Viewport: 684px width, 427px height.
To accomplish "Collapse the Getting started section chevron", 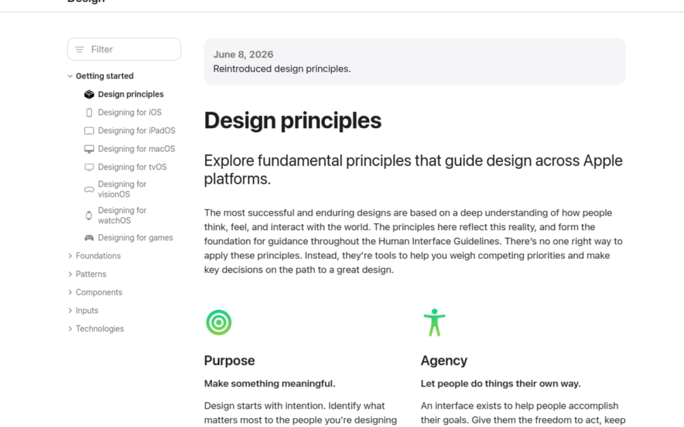I will click(x=70, y=76).
